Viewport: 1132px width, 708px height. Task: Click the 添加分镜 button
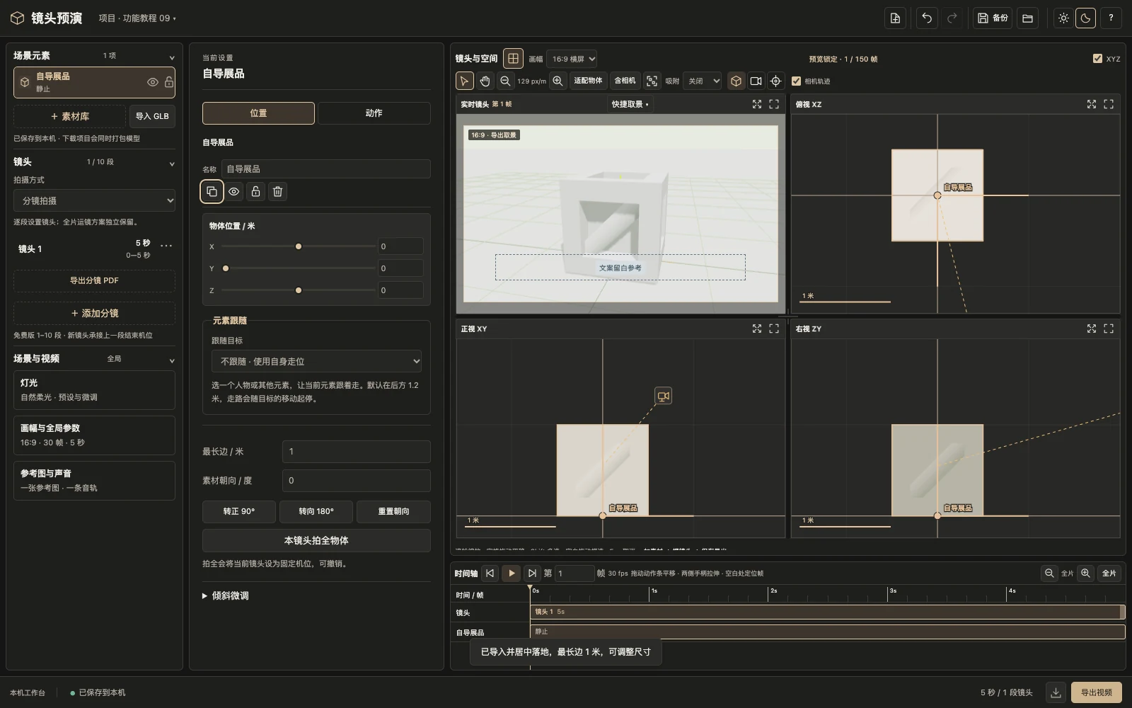(x=94, y=313)
